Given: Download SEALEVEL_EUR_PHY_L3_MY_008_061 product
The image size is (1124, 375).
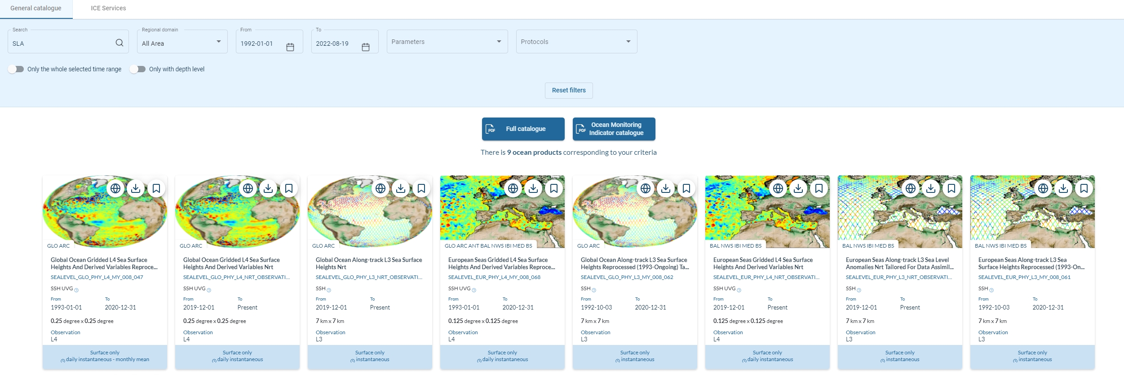Looking at the screenshot, I should 1063,188.
